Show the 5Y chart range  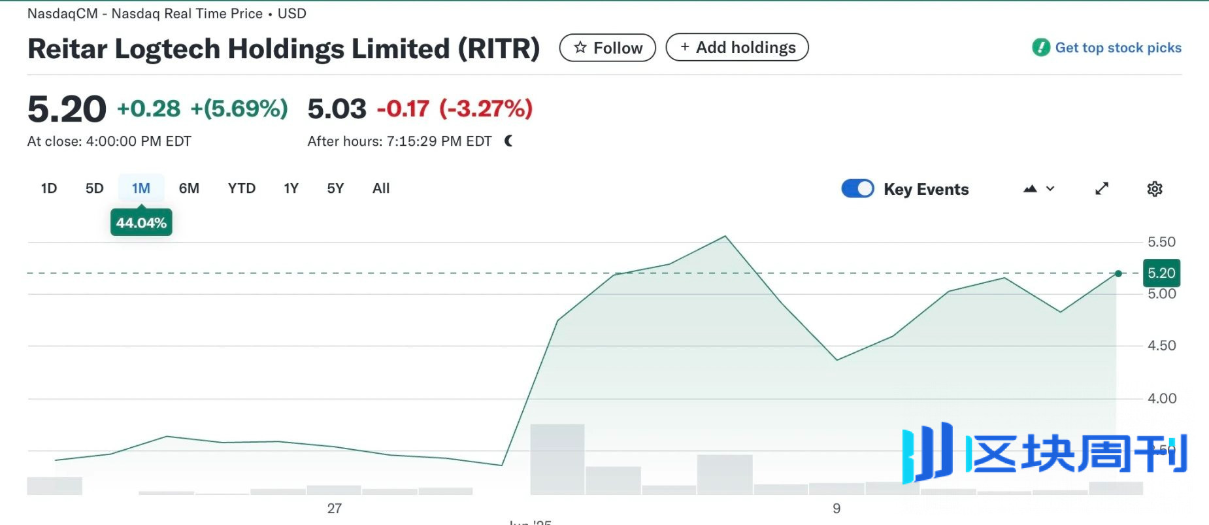click(x=335, y=188)
